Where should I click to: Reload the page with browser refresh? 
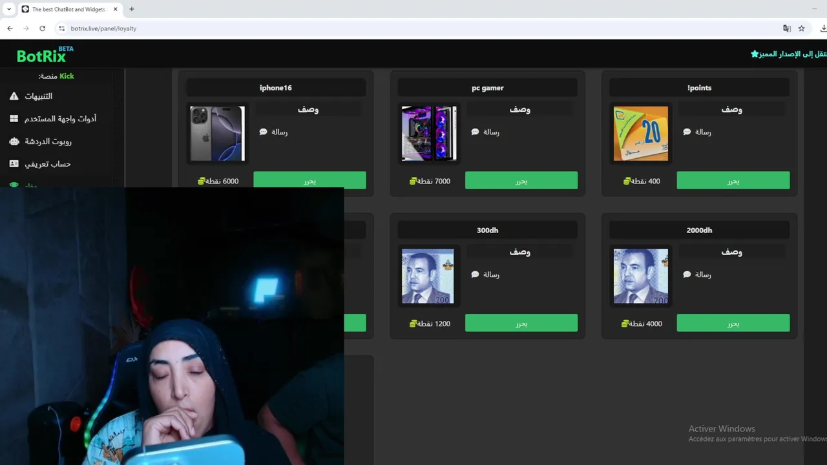(x=42, y=28)
